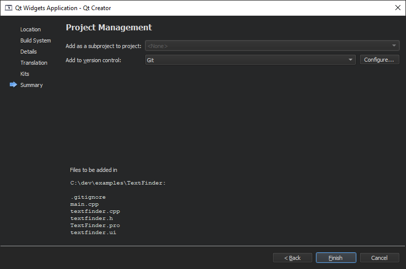Click the Project Management heading
The height and width of the screenshot is (269, 406).
click(109, 27)
